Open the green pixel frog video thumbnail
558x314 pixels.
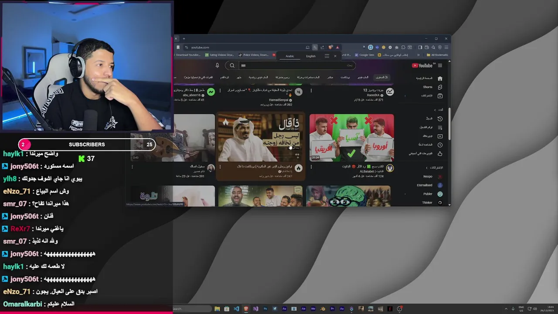pos(348,196)
